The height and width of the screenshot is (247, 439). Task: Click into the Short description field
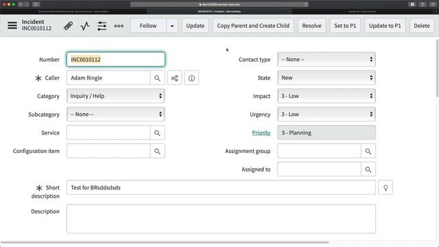221,187
